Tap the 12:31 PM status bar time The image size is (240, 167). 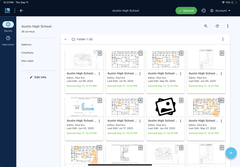[x=8, y=3]
